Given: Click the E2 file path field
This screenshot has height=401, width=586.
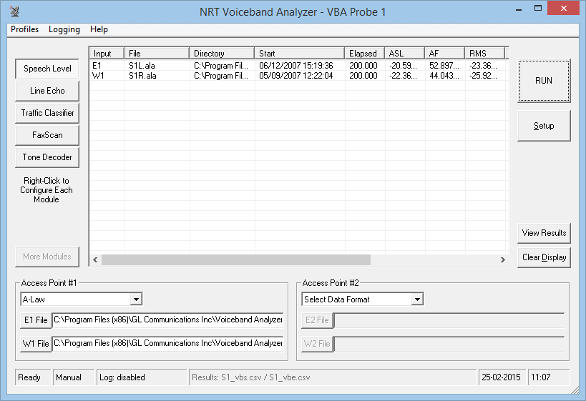Looking at the screenshot, I should click(x=449, y=320).
